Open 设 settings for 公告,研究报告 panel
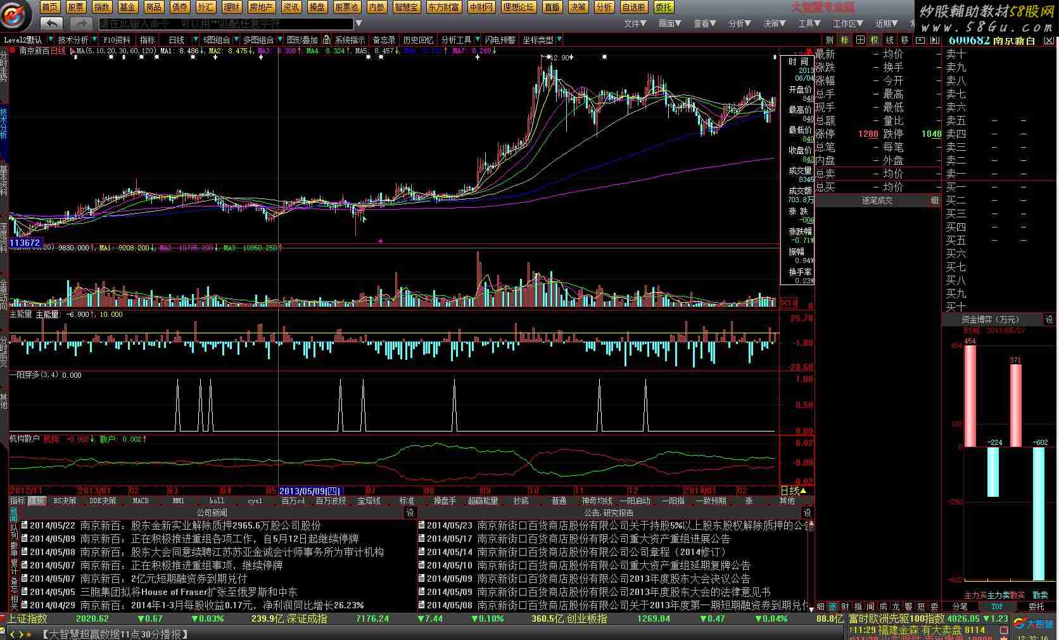 tap(807, 513)
